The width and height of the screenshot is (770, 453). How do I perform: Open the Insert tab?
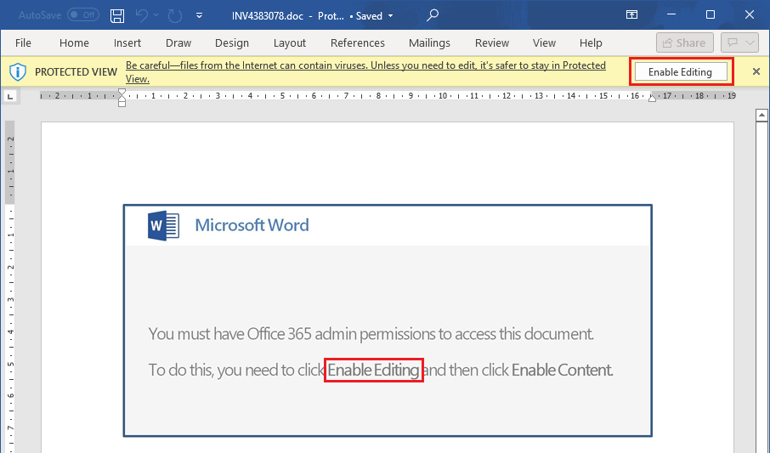[127, 43]
